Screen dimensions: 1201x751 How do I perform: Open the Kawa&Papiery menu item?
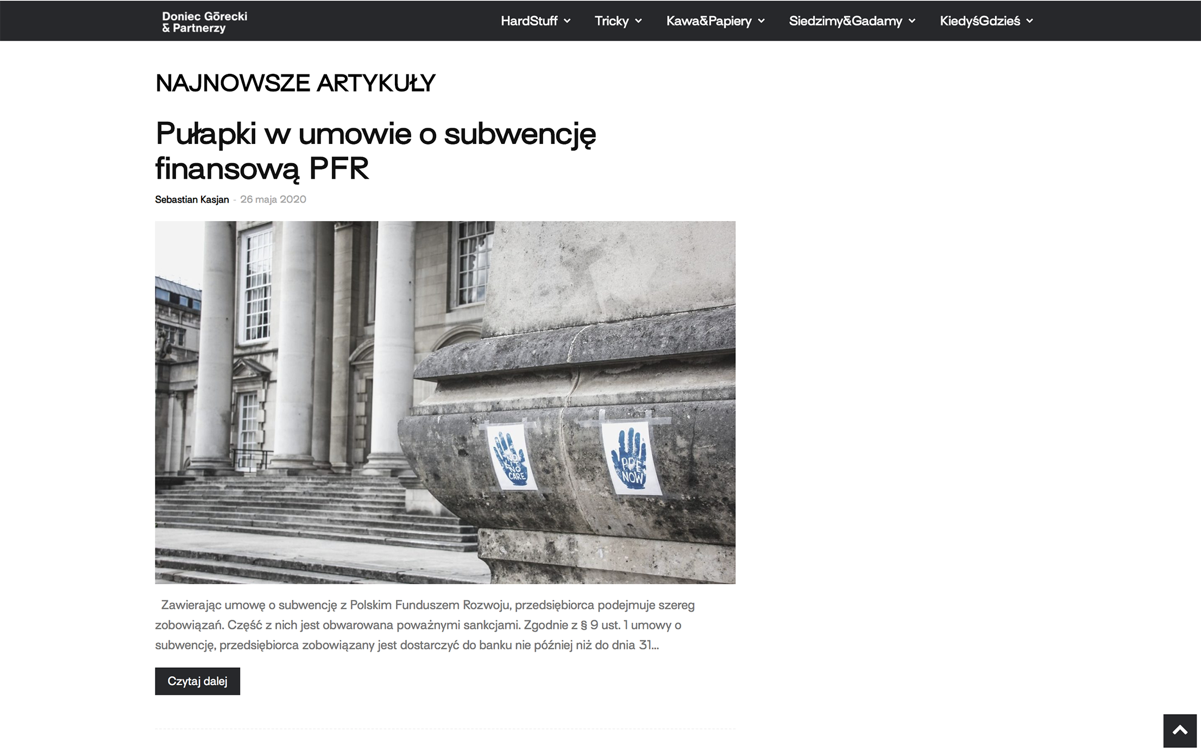tap(708, 21)
